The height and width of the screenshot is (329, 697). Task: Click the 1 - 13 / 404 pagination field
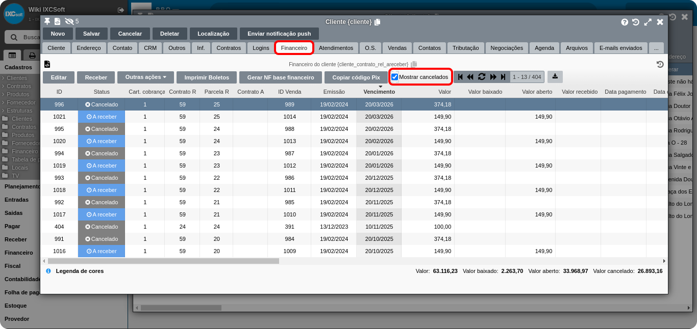pos(527,77)
